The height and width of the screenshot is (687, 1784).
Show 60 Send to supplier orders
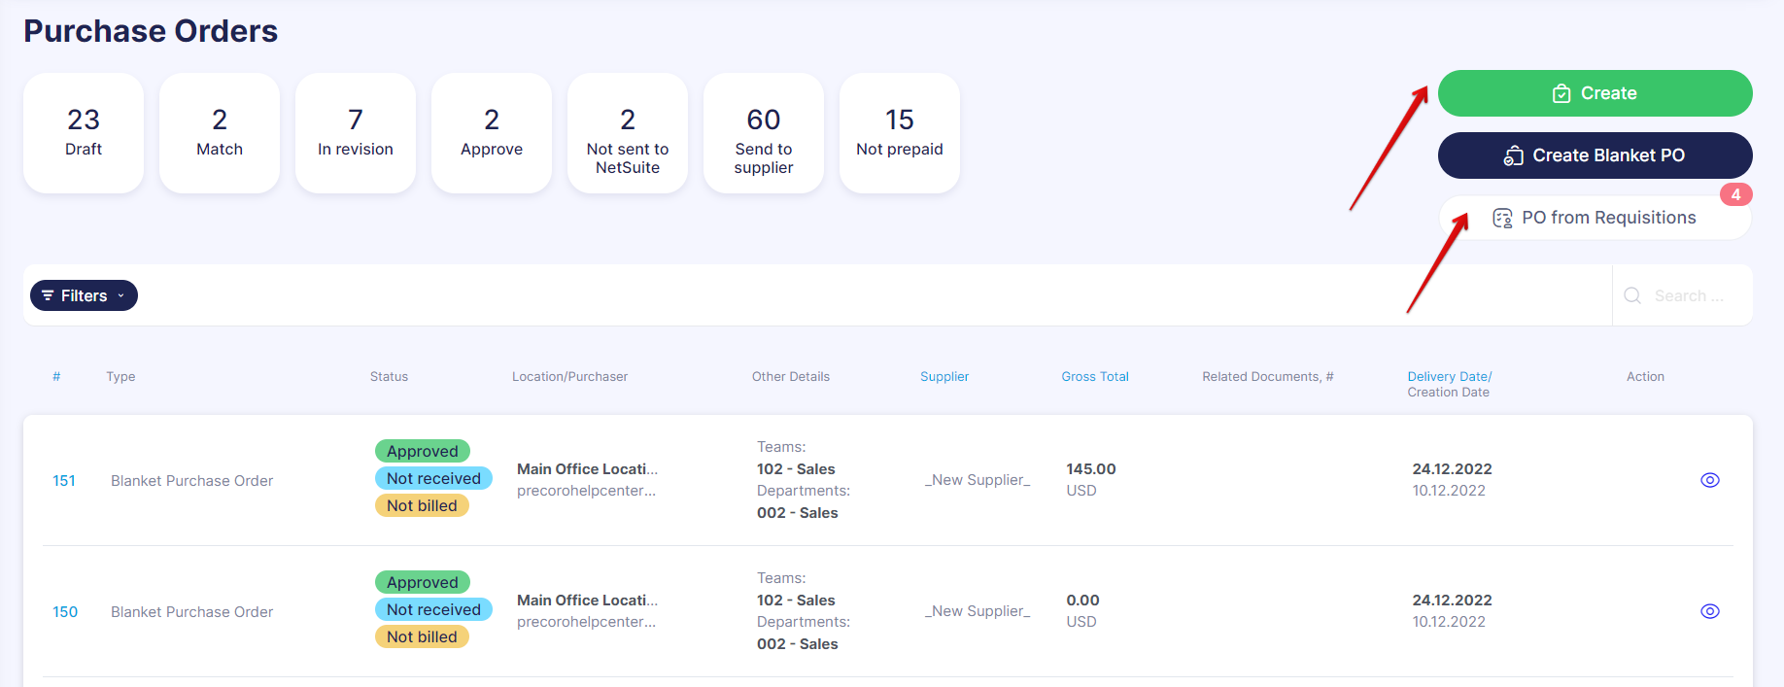[764, 133]
